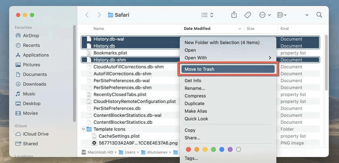Click the Name column header

coord(99,28)
